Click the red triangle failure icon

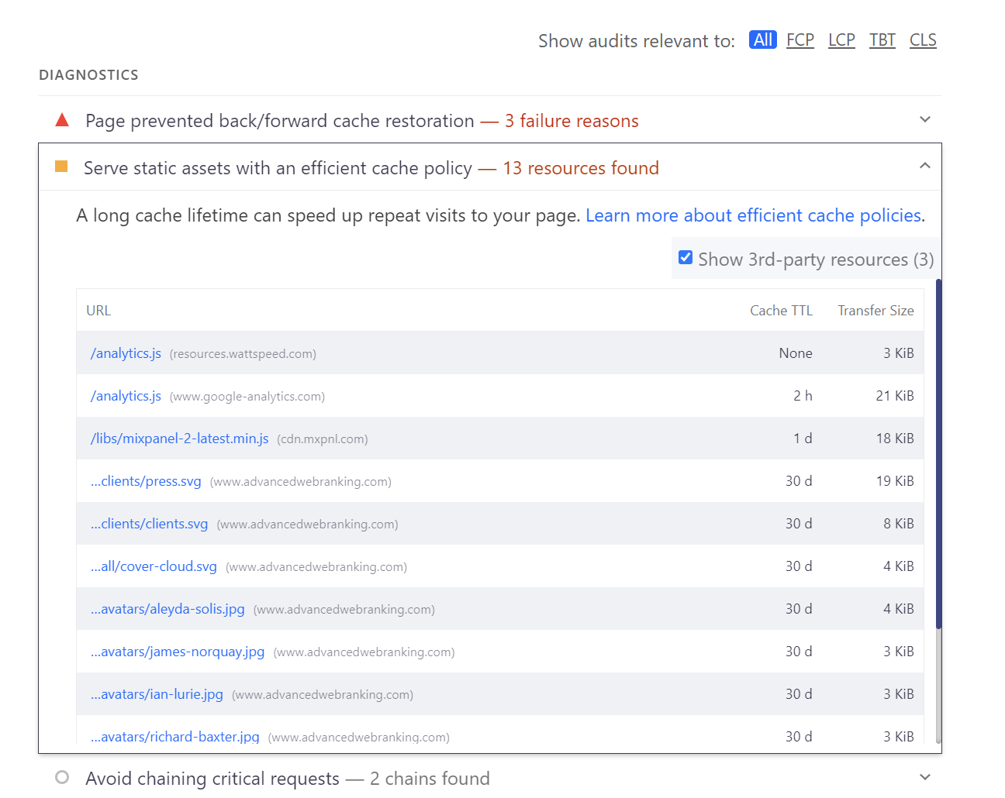click(x=62, y=119)
